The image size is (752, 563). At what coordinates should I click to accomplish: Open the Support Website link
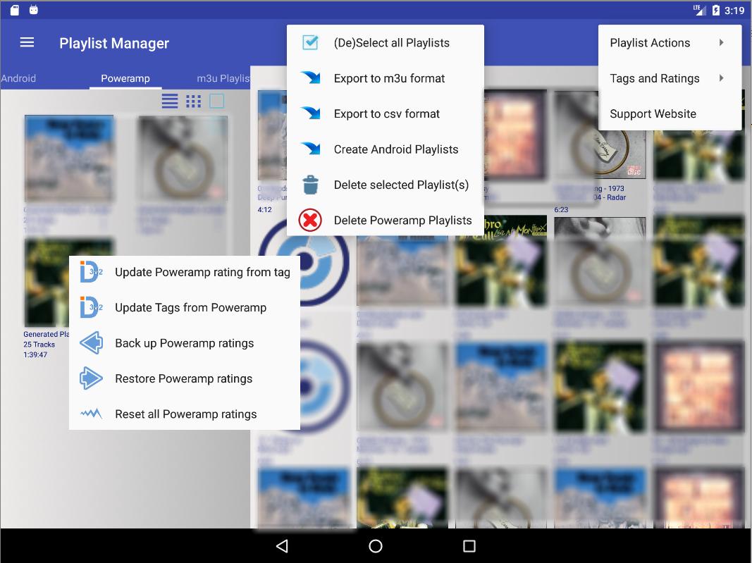pyautogui.click(x=653, y=113)
